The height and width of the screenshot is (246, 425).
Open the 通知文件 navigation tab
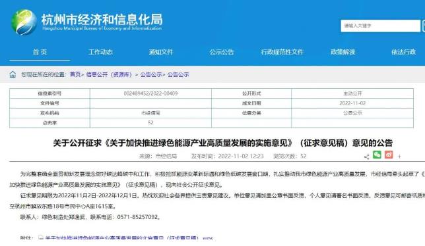161,52
